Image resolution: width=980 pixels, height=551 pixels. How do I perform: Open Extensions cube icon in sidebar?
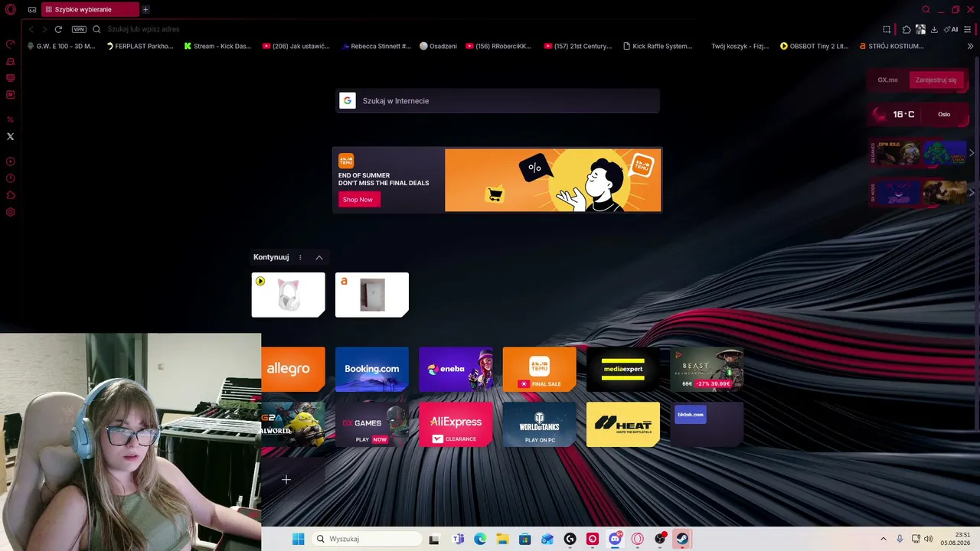pos(11,195)
